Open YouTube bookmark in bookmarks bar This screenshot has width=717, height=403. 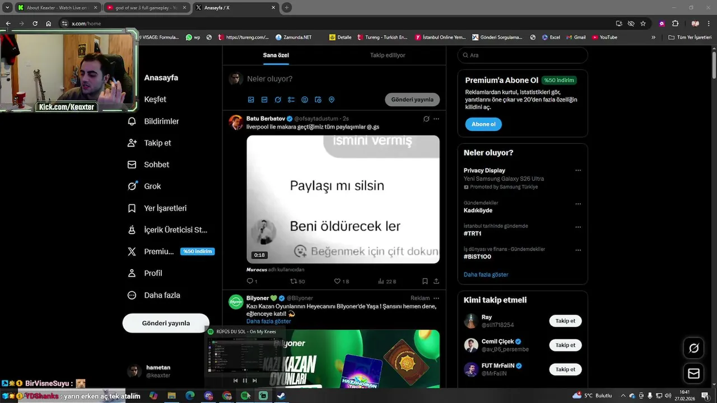click(x=604, y=38)
